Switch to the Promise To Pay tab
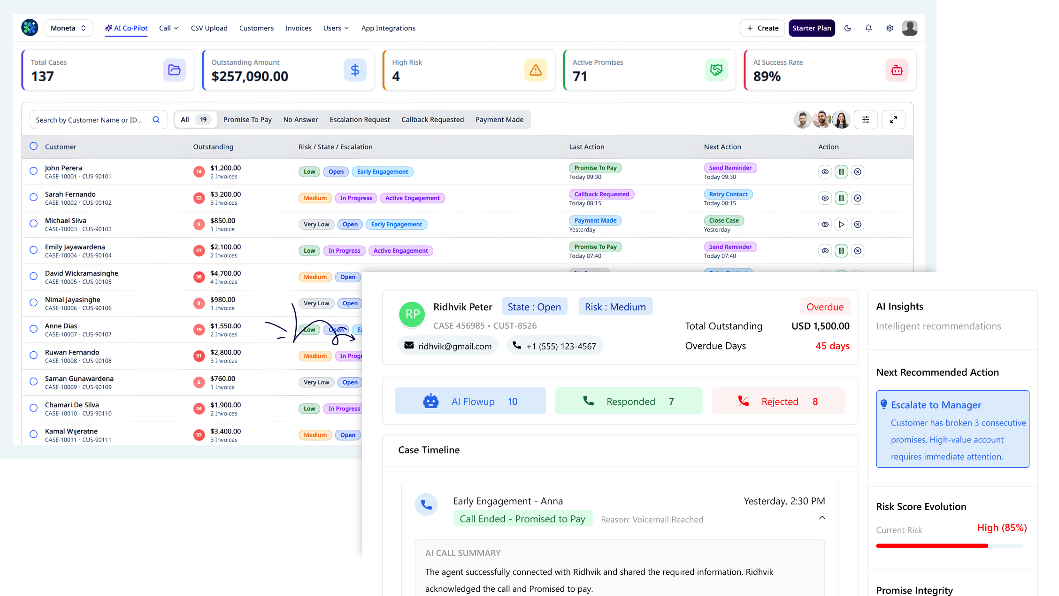The image size is (1059, 596). coord(247,120)
